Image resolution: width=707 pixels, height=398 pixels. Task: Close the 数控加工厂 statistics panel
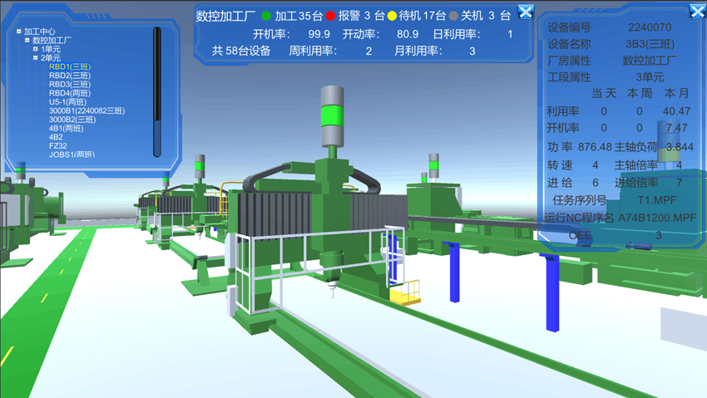526,12
